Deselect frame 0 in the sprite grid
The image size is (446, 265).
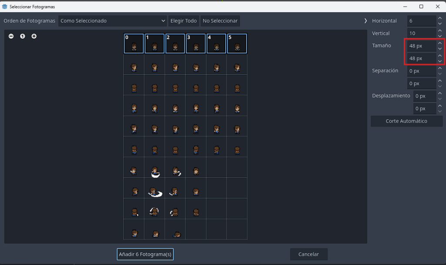pyautogui.click(x=134, y=44)
